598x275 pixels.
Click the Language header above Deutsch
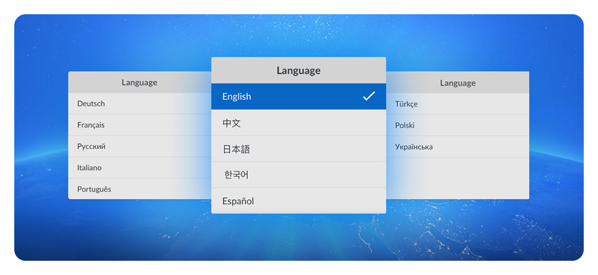(140, 82)
